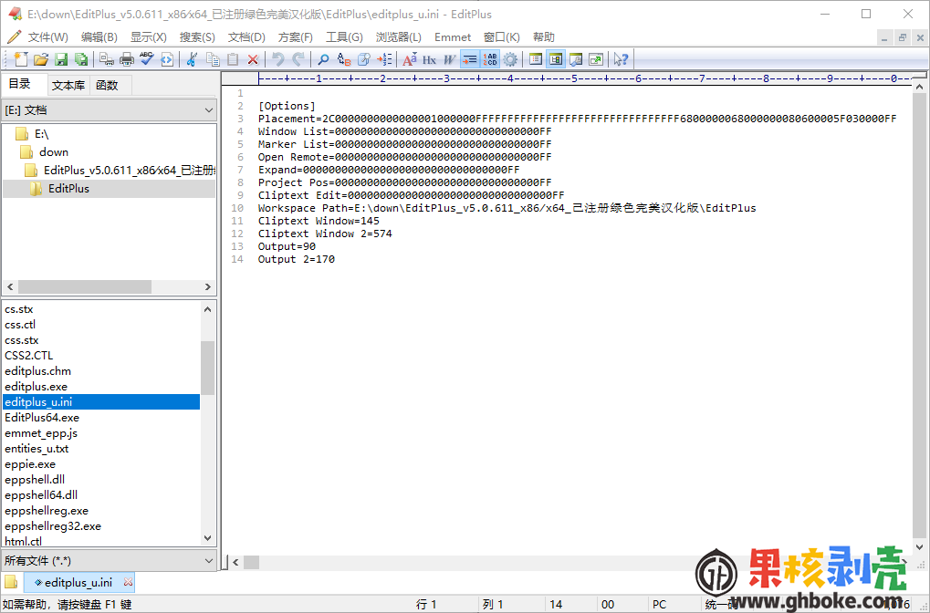Close the editplus_u.ini document tab
Screen dimensions: 930x613
coord(128,582)
